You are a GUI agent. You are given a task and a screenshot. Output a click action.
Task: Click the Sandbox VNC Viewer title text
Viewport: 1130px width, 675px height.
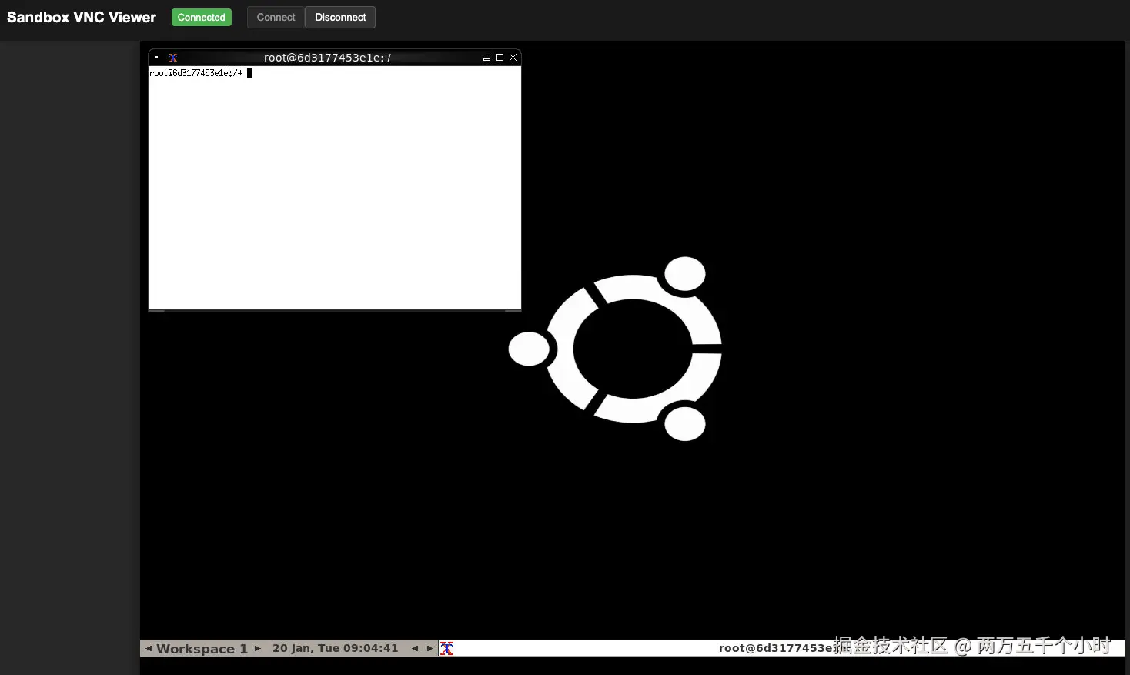point(81,17)
